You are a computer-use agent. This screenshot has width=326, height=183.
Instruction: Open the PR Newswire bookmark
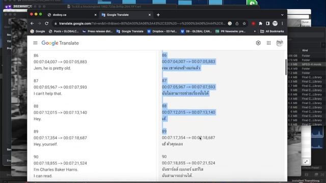point(230,32)
